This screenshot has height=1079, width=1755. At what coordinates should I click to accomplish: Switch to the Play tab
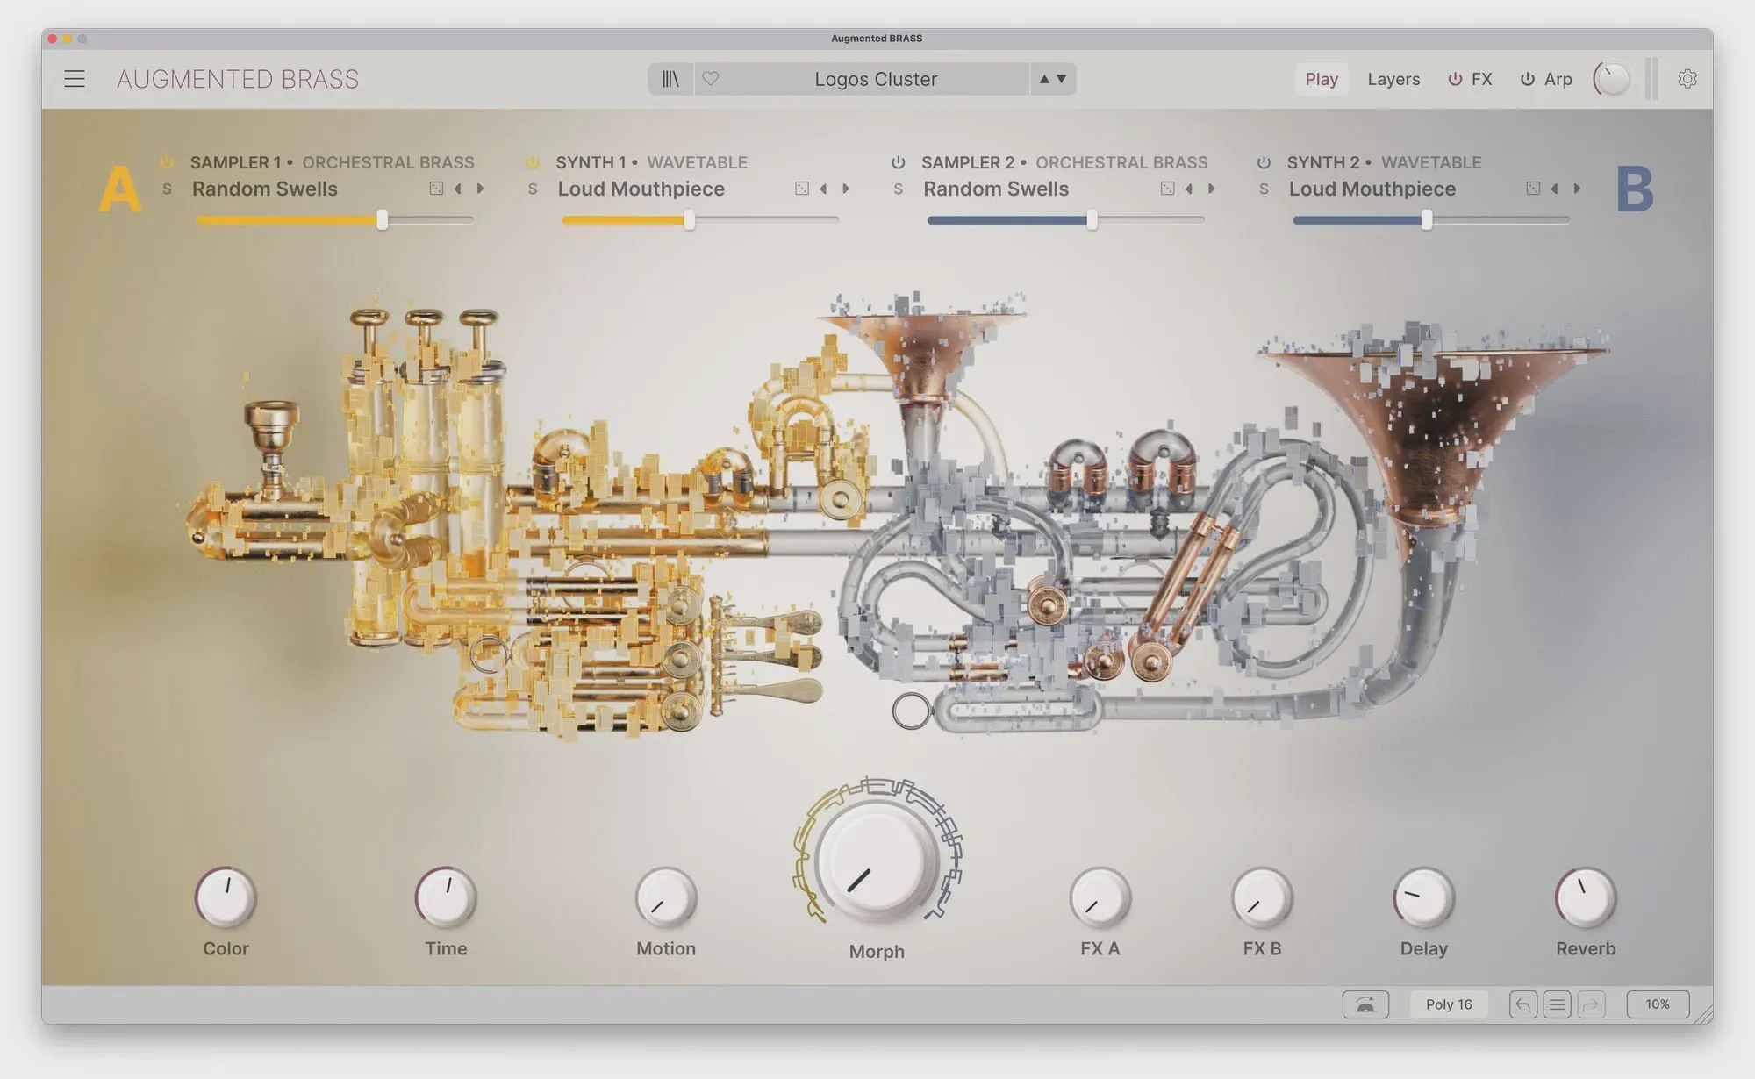coord(1321,79)
